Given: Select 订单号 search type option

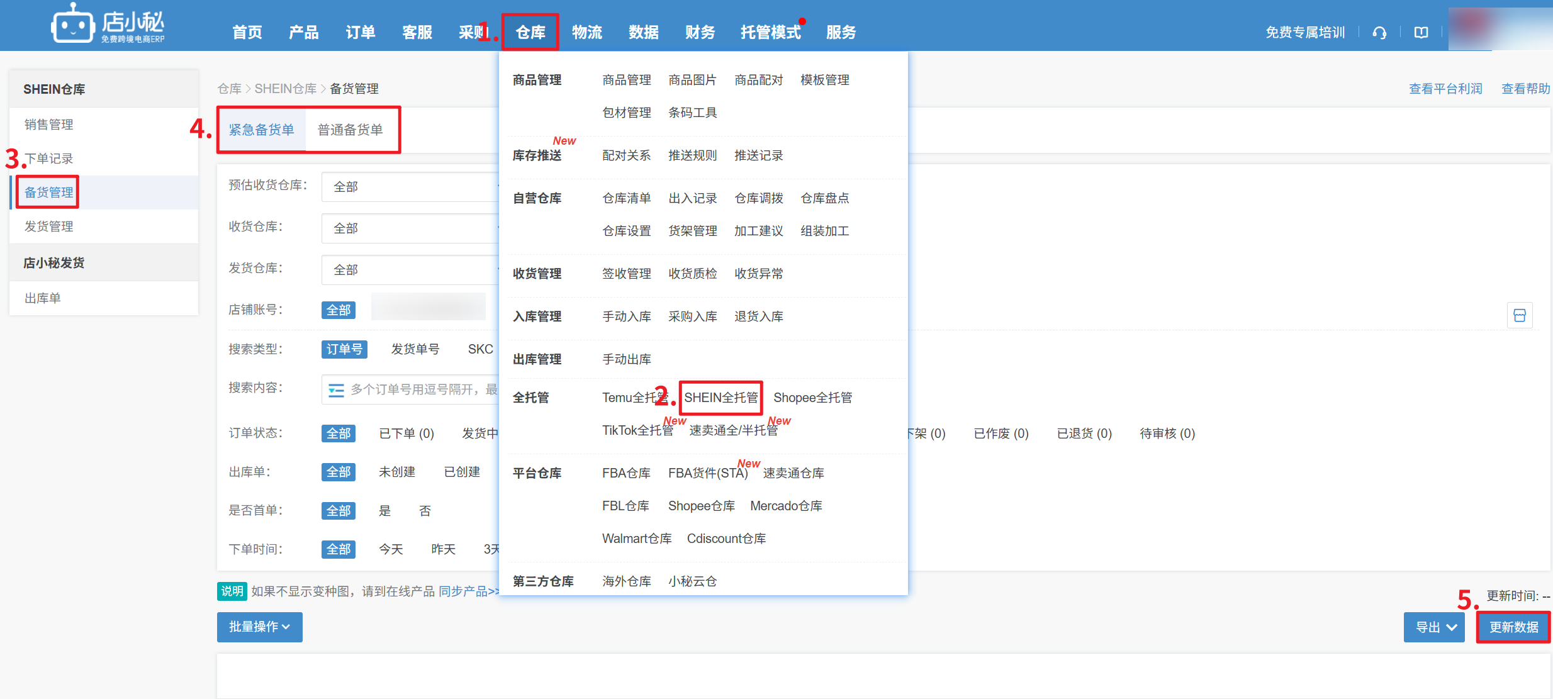Looking at the screenshot, I should 344,349.
